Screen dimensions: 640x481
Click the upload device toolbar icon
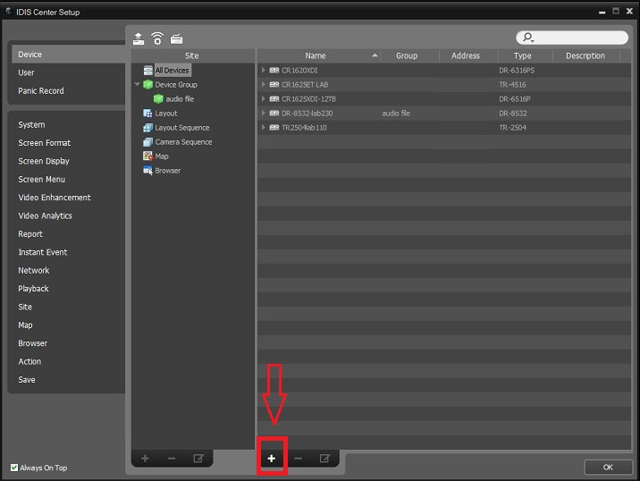(x=139, y=38)
